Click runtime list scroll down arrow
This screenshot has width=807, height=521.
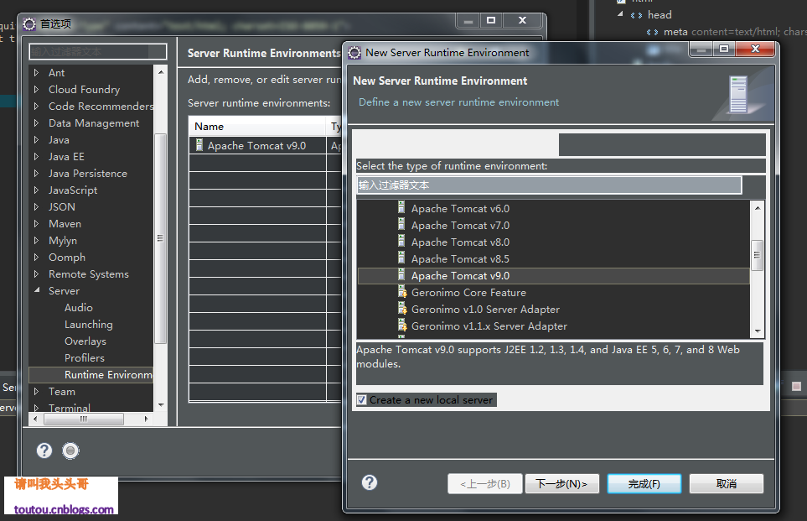tap(758, 331)
